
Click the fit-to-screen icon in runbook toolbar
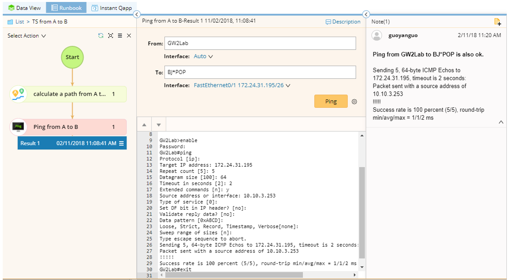[x=111, y=36]
